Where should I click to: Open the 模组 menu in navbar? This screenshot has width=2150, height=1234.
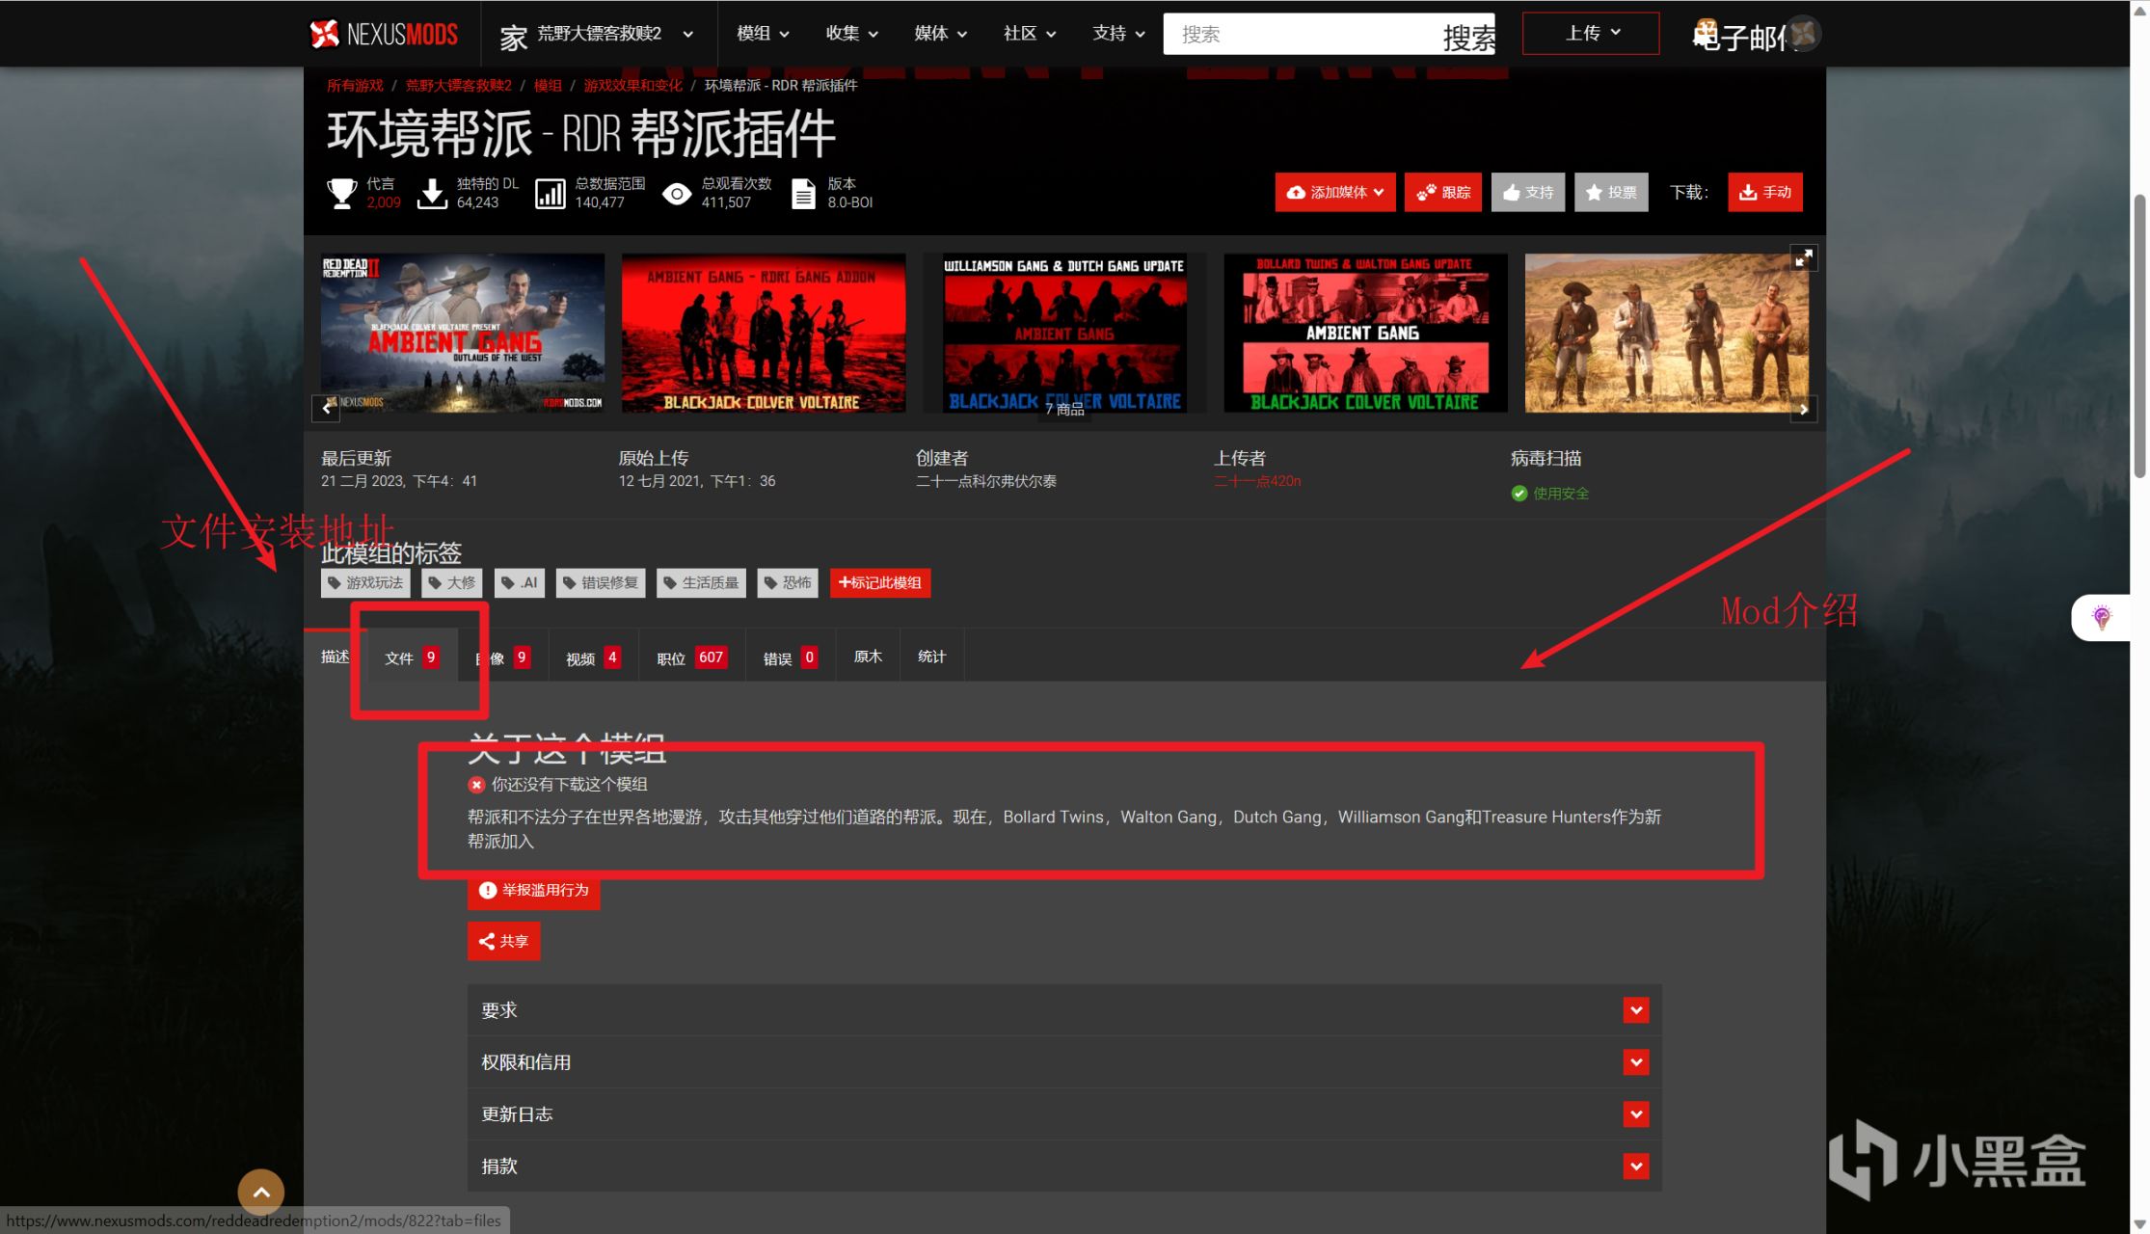[762, 34]
